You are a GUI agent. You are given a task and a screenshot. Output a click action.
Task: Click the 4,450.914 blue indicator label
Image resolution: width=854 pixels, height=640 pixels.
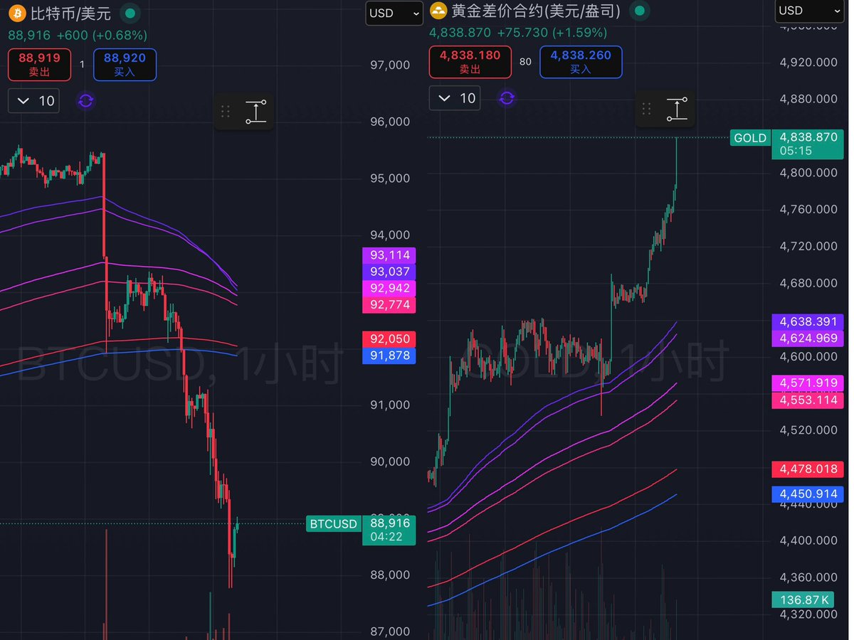(x=808, y=494)
